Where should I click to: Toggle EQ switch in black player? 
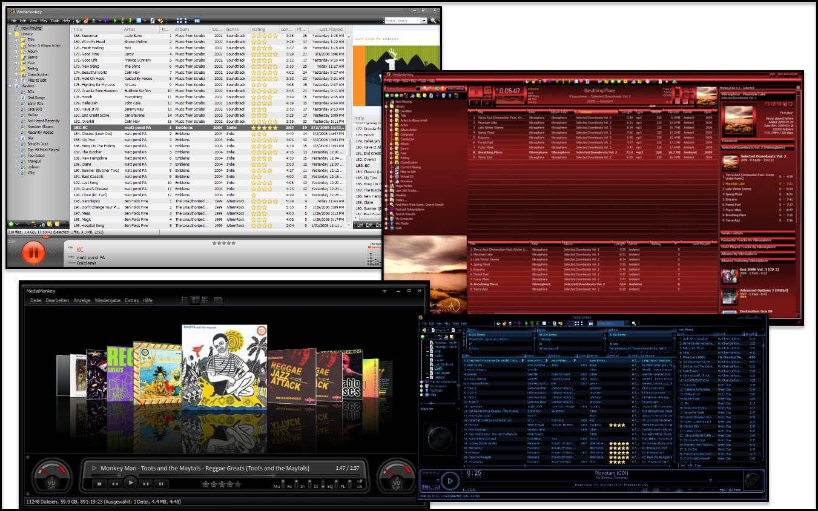pos(337,484)
